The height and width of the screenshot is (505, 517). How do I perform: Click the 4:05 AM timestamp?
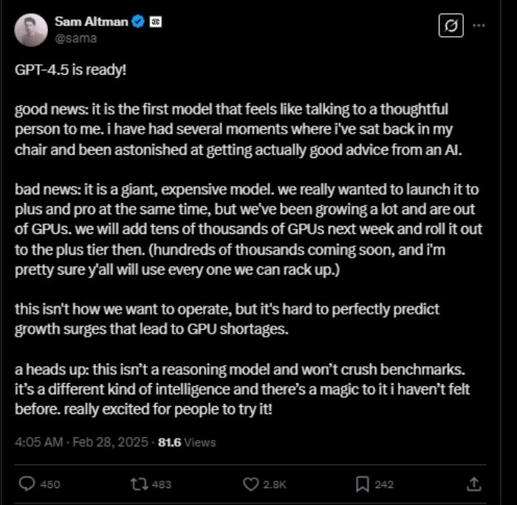[x=38, y=442]
